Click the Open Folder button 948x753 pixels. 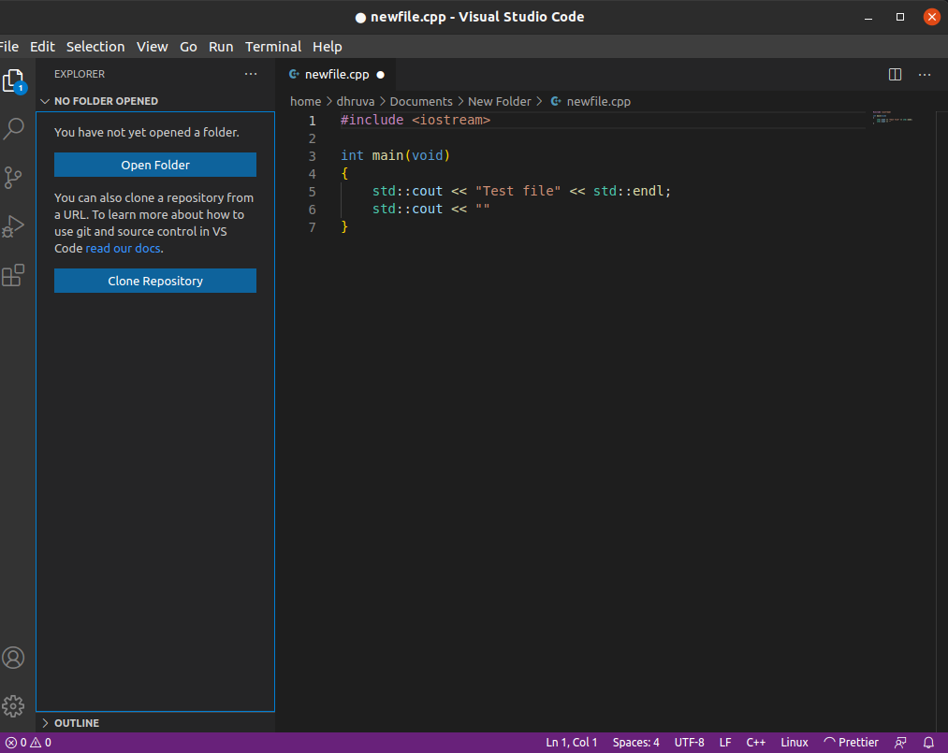pyautogui.click(x=155, y=165)
